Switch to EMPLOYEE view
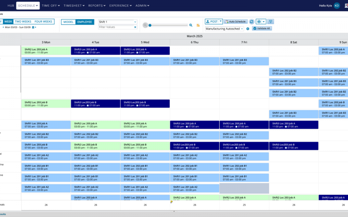The image size is (348, 217). (84, 22)
